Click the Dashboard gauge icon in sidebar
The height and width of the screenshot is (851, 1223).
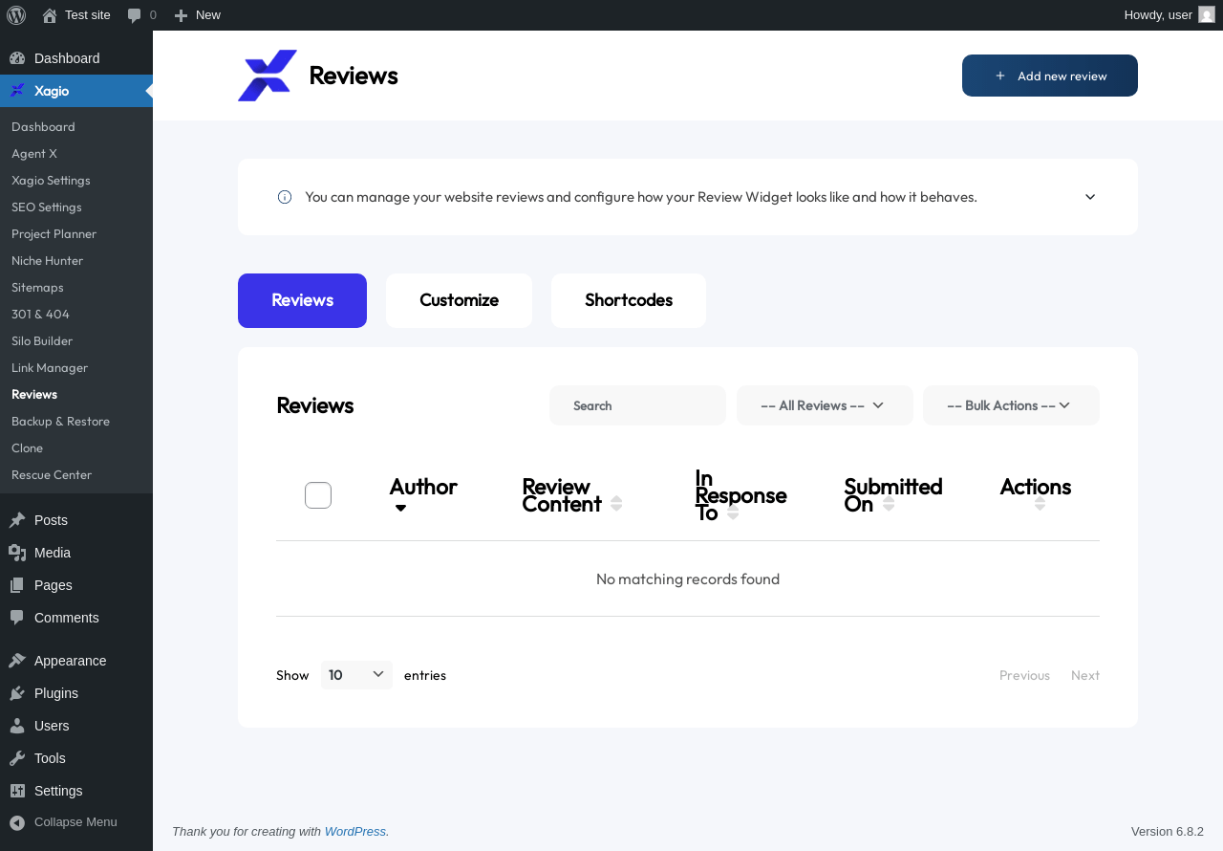pos(17,58)
